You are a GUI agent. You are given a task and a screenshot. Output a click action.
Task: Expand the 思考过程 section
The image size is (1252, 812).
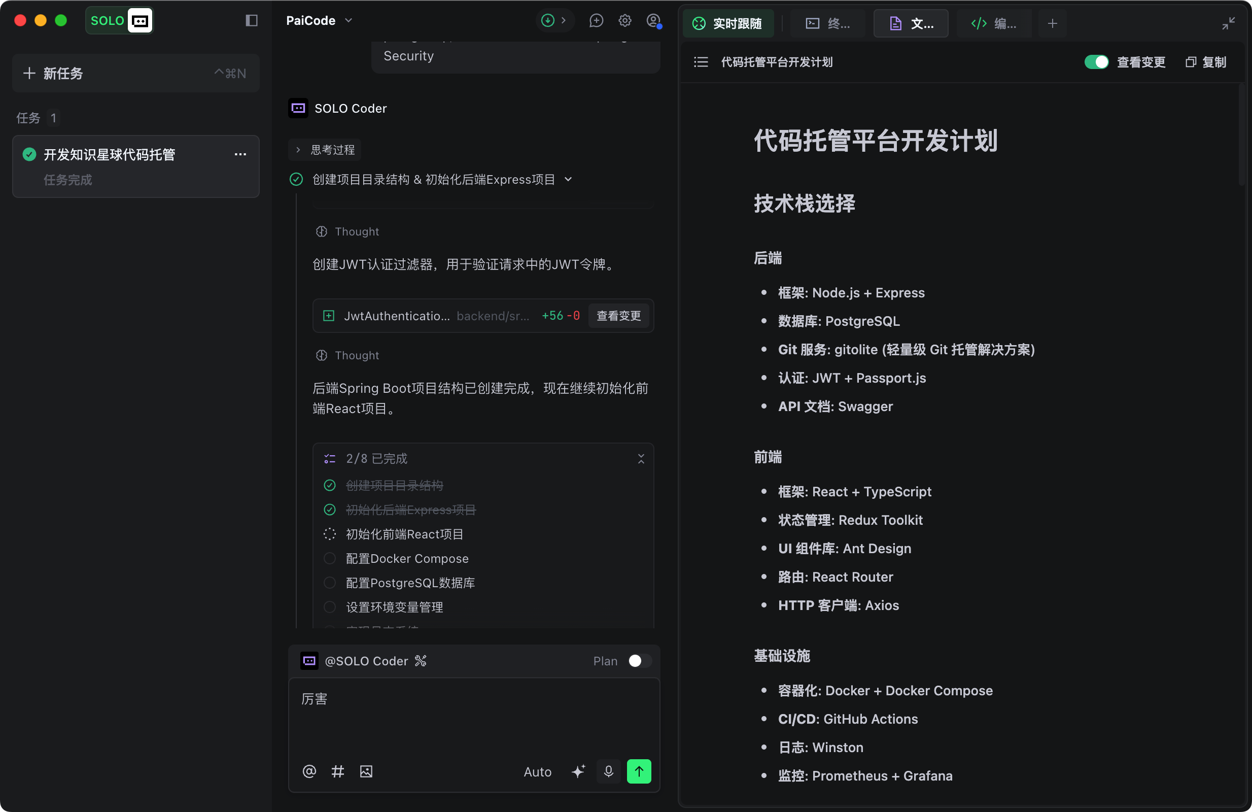pyautogui.click(x=325, y=150)
